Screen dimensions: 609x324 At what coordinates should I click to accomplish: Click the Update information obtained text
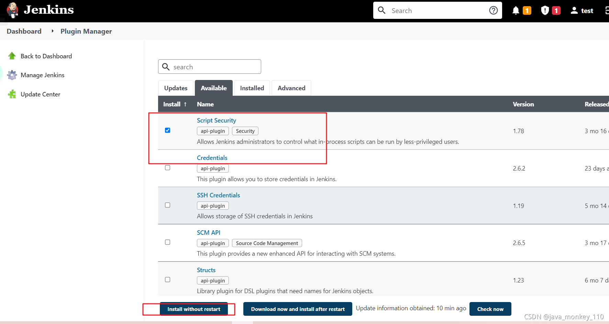pyautogui.click(x=411, y=308)
